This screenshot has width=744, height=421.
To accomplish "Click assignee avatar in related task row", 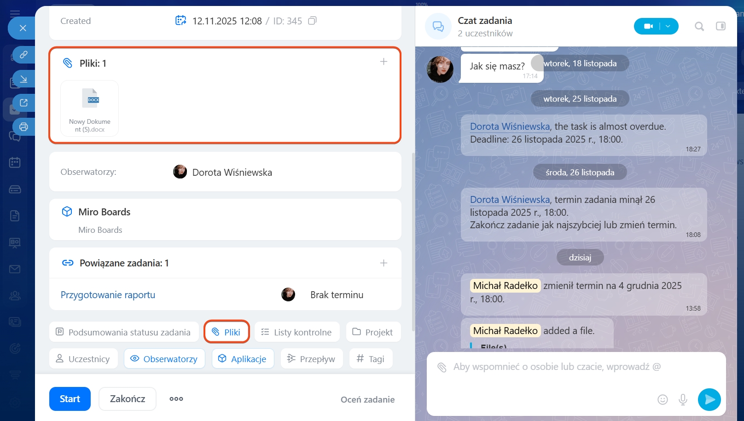I will click(x=288, y=294).
